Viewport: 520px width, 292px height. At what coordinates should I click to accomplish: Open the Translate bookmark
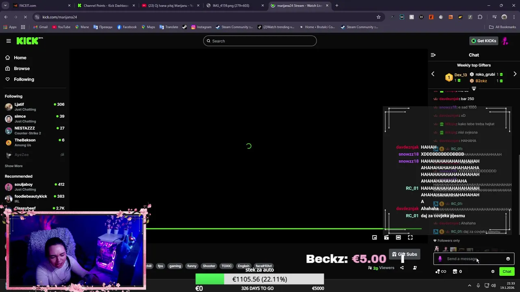169,27
